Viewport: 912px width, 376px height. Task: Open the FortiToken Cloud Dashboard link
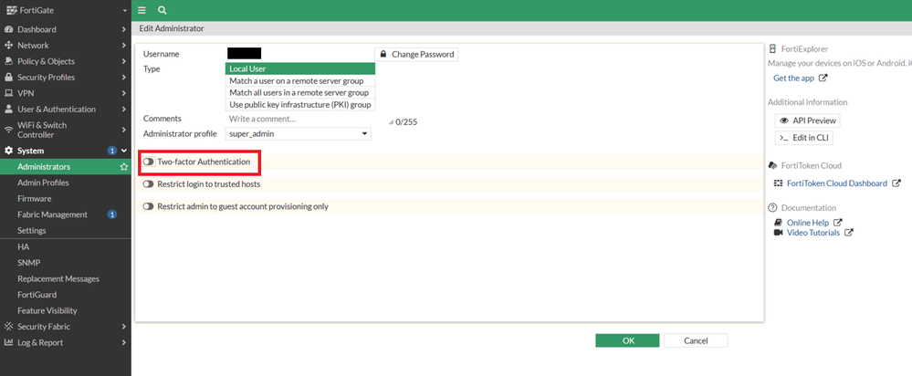pos(836,183)
